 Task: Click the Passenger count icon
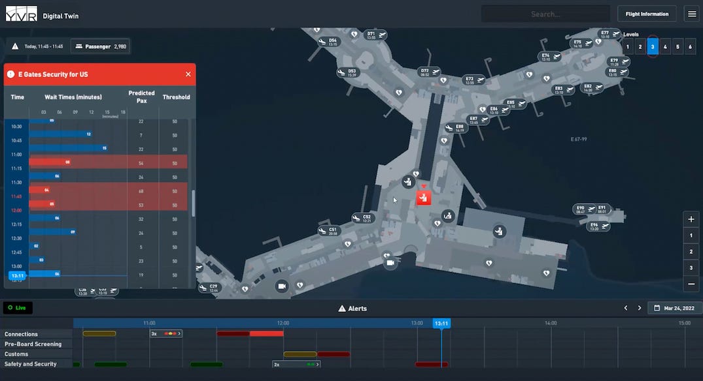click(x=79, y=46)
